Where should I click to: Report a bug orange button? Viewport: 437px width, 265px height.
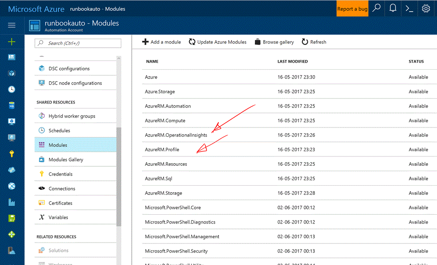click(352, 8)
